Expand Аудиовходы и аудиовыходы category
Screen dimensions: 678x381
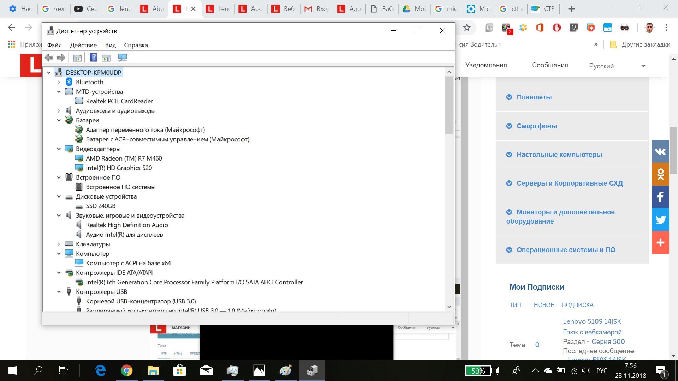click(59, 111)
